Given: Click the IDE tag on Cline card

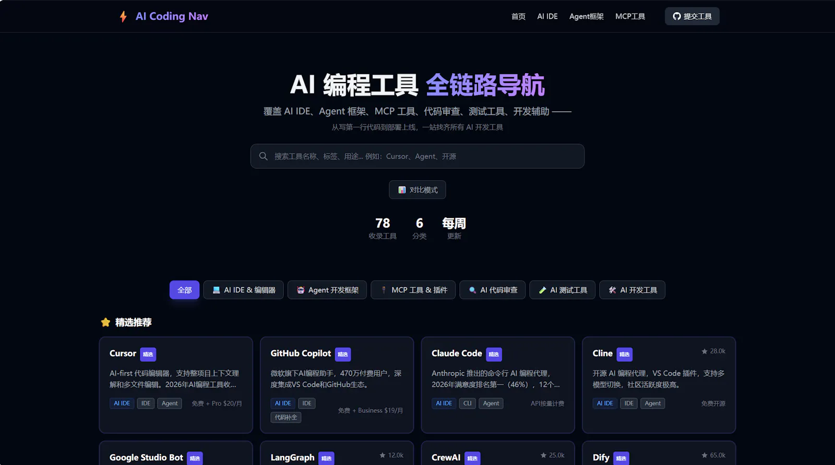Looking at the screenshot, I should pyautogui.click(x=629, y=403).
